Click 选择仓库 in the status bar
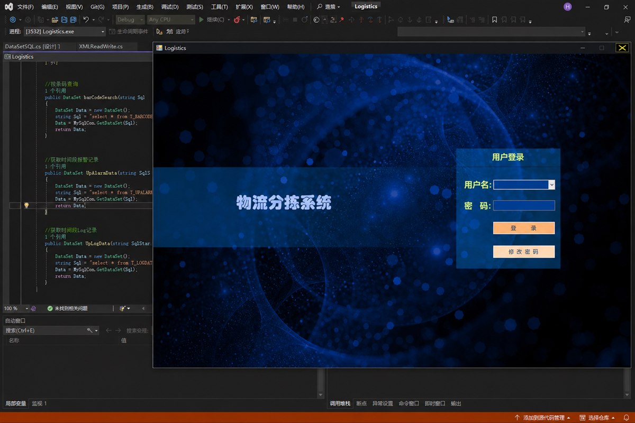The image size is (635, 423). [598, 418]
